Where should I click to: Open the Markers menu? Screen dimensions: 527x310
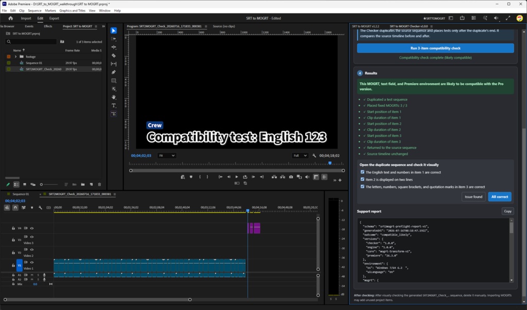50,10
